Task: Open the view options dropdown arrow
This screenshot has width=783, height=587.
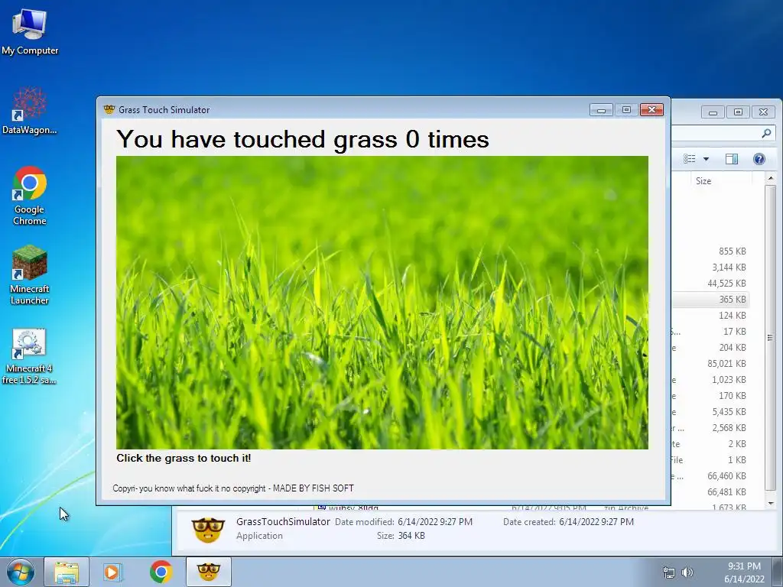Action: click(706, 159)
